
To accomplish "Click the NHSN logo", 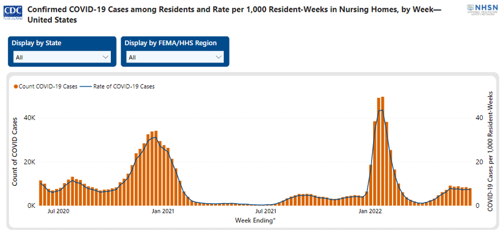I will (479, 10).
